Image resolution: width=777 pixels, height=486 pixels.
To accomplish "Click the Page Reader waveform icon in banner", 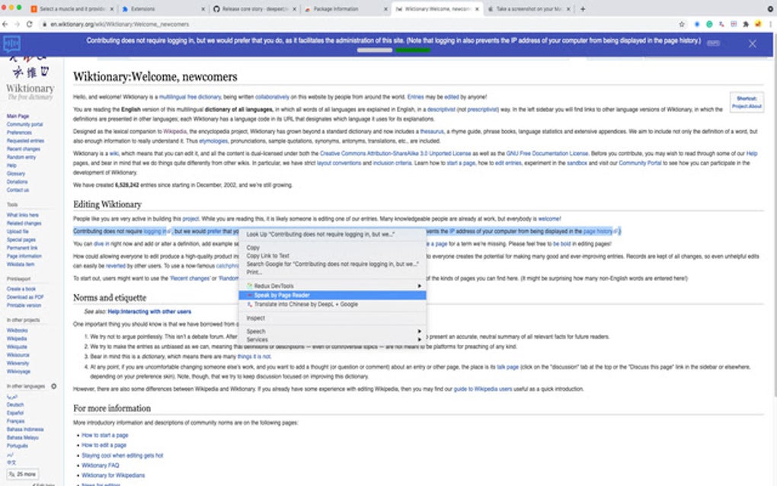I will click(11, 43).
